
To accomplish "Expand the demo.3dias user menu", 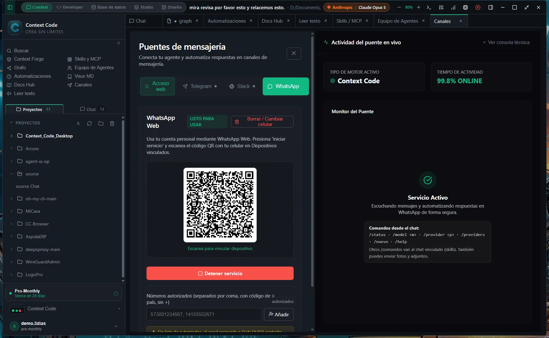I will (x=116, y=326).
